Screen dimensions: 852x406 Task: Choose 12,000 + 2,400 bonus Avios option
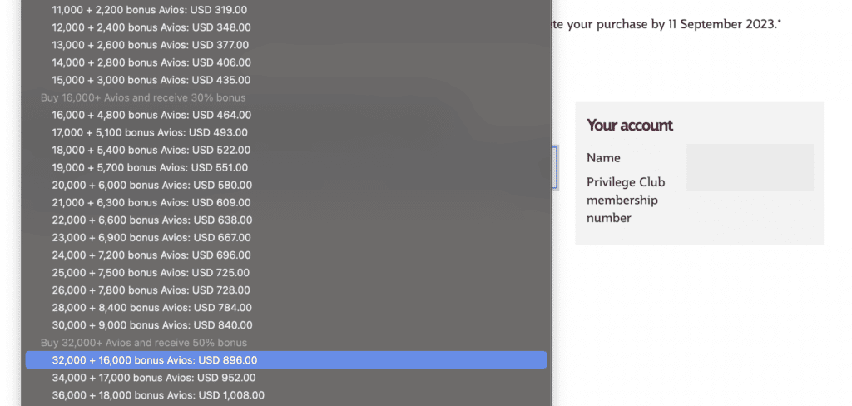tap(150, 27)
